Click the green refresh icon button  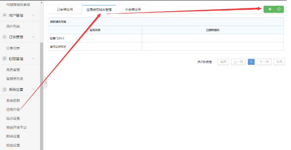pos(279,9)
